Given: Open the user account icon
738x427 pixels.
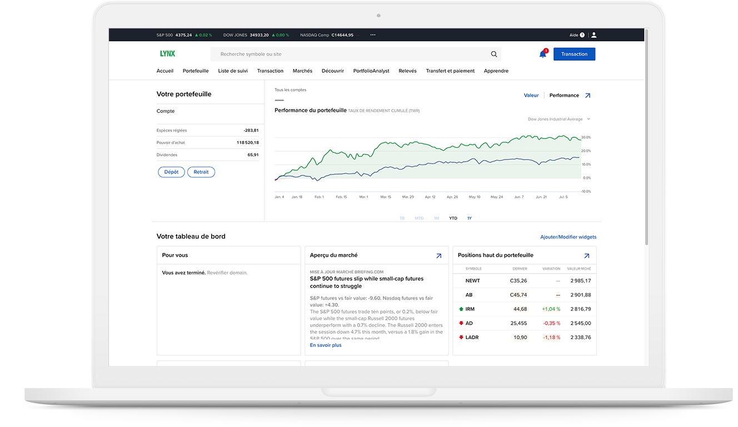Looking at the screenshot, I should pos(594,34).
